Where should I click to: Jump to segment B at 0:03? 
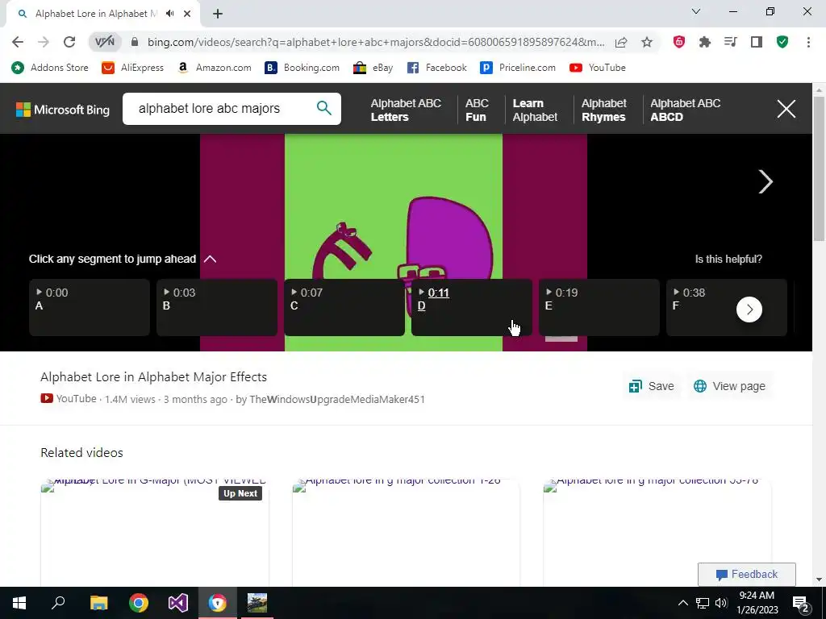(217, 307)
